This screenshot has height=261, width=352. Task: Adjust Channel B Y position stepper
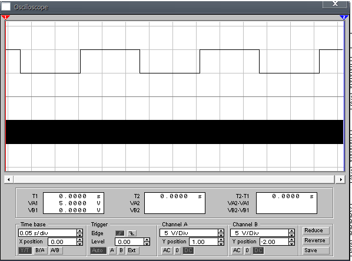coord(291,242)
